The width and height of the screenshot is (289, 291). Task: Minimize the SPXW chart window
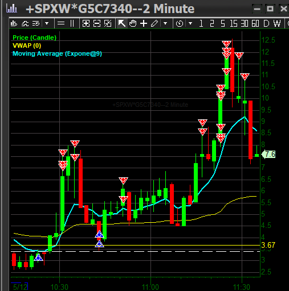point(257,9)
